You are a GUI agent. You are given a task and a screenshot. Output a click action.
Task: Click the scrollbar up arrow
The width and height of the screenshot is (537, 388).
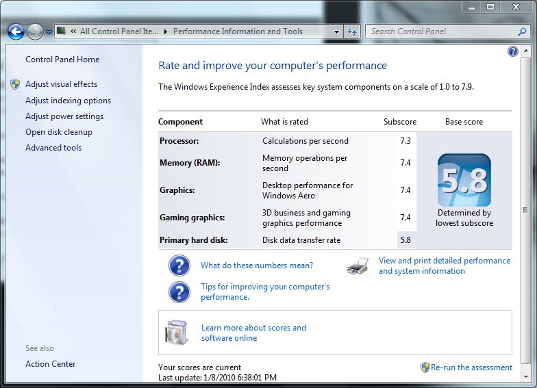point(526,51)
